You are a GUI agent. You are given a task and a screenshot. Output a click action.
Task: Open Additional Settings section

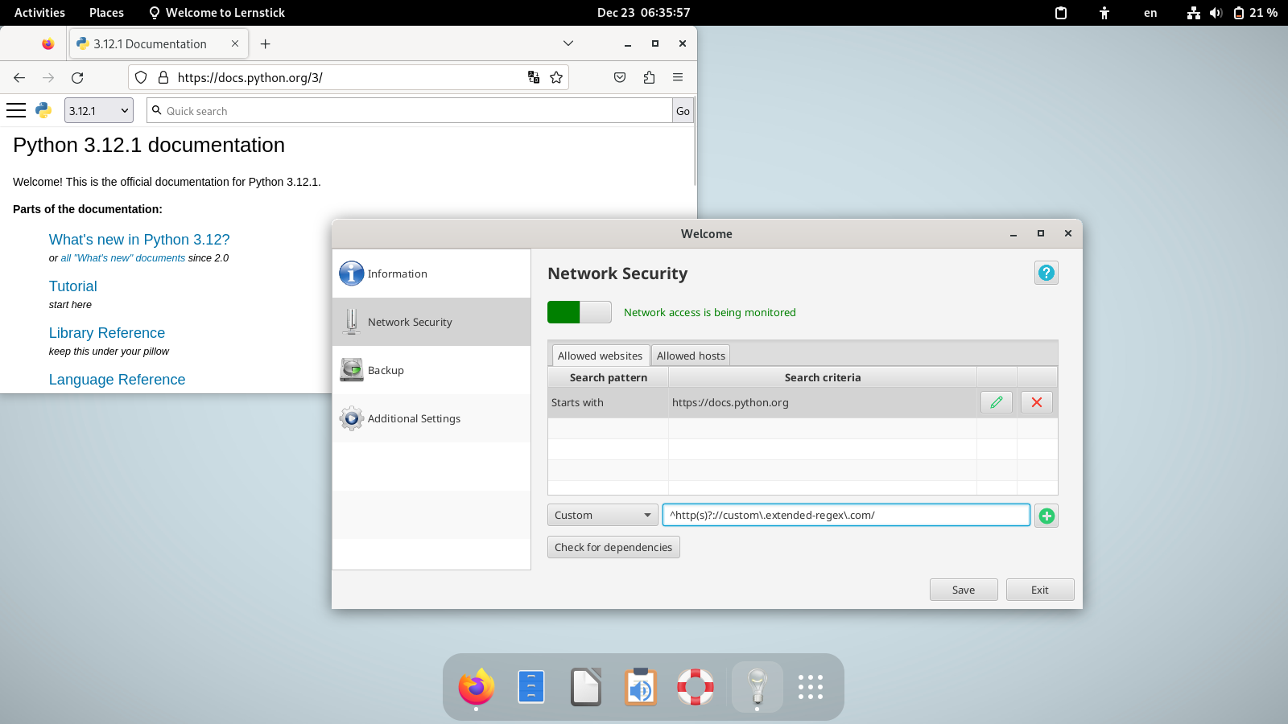[431, 418]
